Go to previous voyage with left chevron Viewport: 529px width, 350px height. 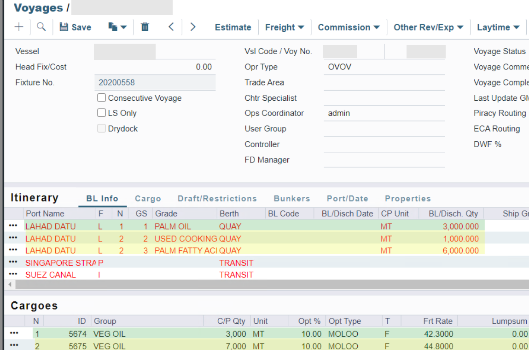point(171,27)
